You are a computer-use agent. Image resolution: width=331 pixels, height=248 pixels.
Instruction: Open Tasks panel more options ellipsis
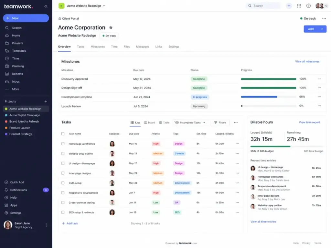(236, 122)
